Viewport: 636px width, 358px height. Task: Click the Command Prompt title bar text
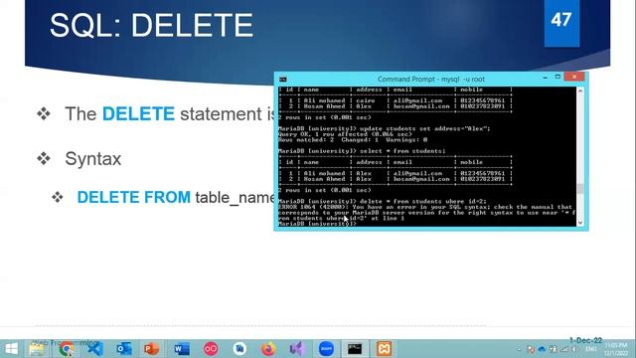coord(431,80)
